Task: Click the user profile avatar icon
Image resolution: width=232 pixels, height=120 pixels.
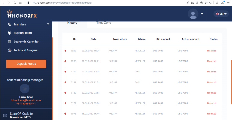Action: 193,14
